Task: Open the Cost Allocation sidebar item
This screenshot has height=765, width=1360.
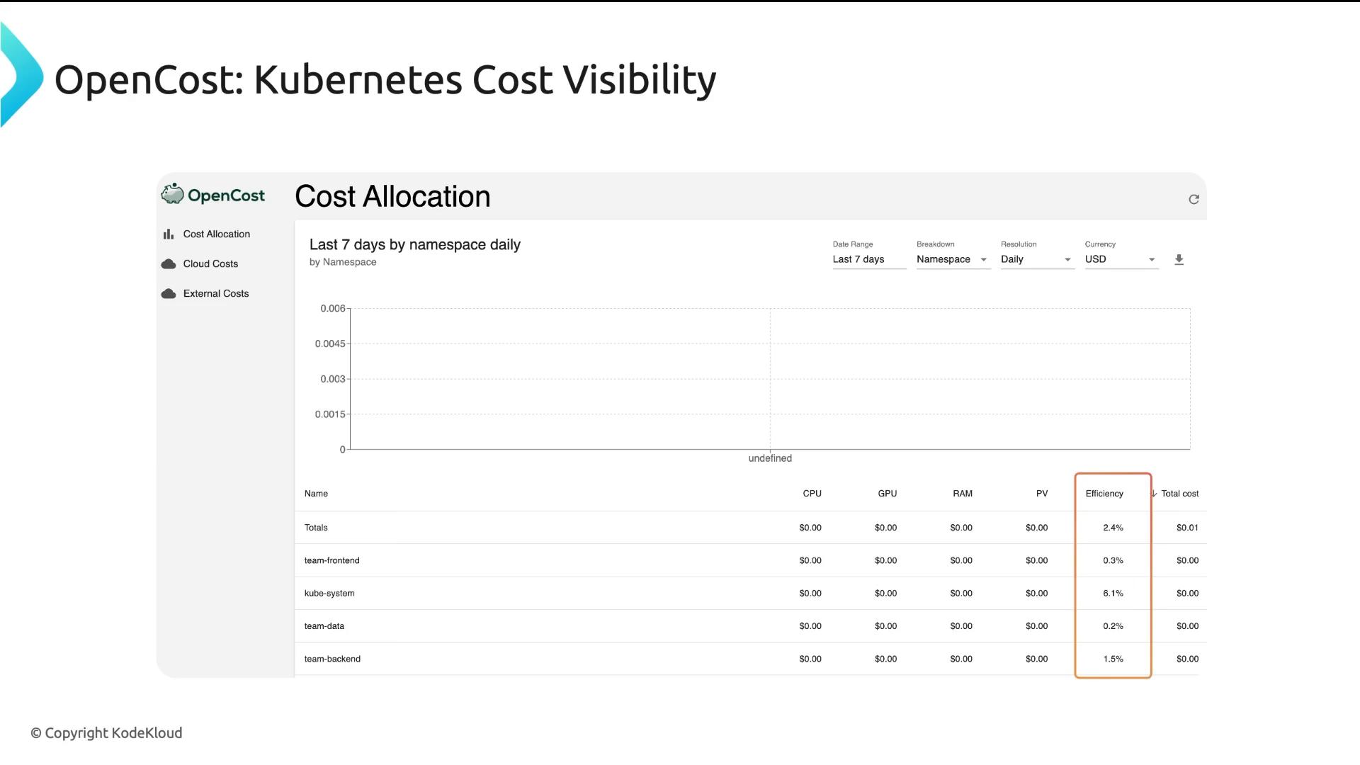Action: pyautogui.click(x=216, y=234)
